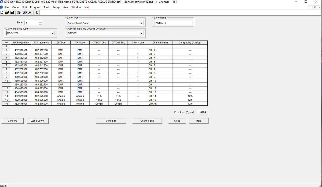Restore the inner zone information window

[x=315, y=8]
